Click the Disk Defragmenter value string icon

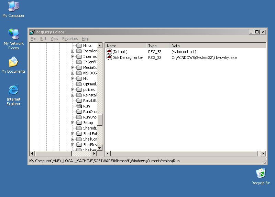(109, 57)
